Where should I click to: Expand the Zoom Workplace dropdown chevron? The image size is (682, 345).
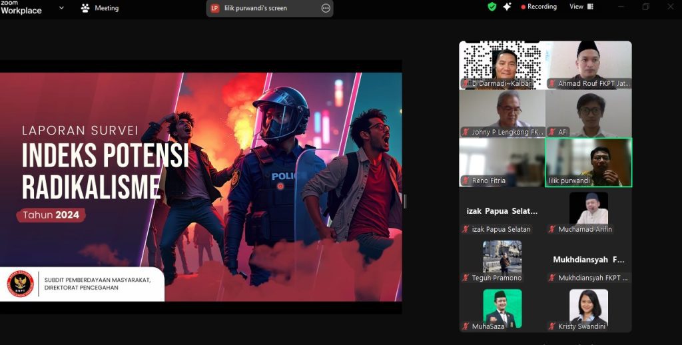coord(61,8)
